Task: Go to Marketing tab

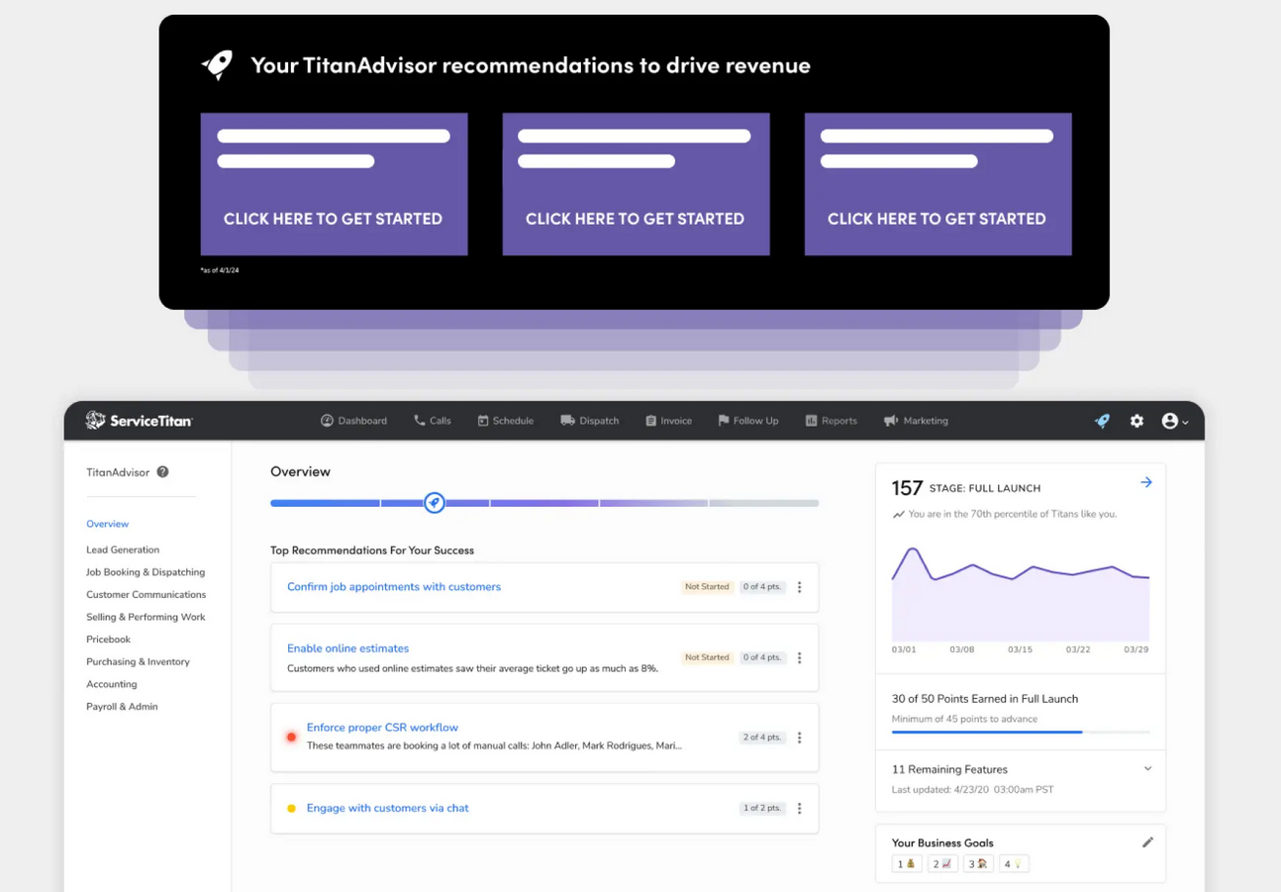Action: [916, 421]
